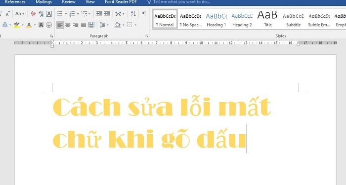This screenshot has height=185, width=346.
Task: Sort the selected text alphabetically
Action: coord(133,14)
